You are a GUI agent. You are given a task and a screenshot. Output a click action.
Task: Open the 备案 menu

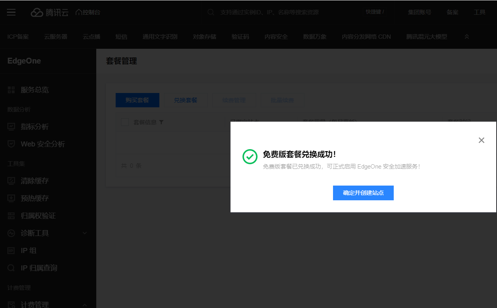tap(452, 12)
